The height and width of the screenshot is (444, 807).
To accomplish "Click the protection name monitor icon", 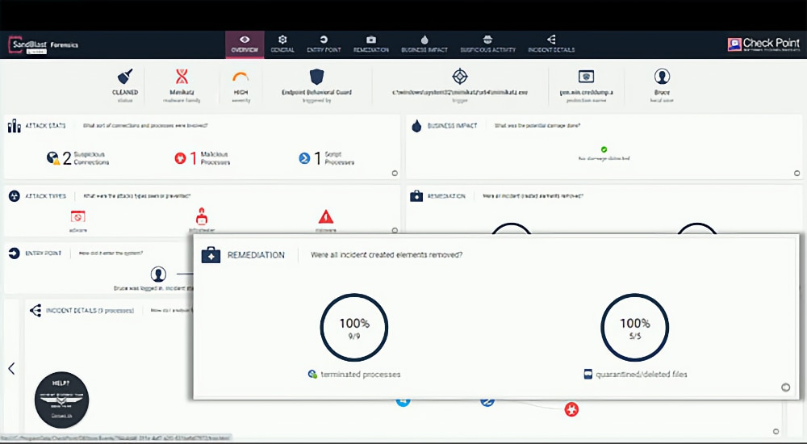I will coord(586,77).
